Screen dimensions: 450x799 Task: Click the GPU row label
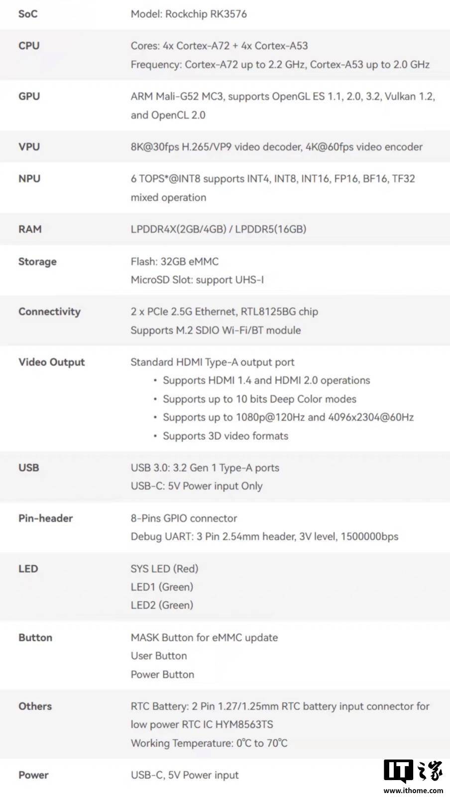pos(29,96)
